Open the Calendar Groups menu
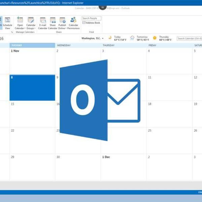 tap(31, 23)
